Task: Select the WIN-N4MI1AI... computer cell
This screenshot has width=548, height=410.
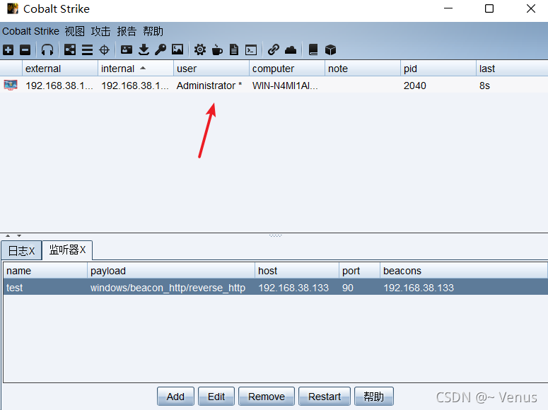Action: click(287, 86)
